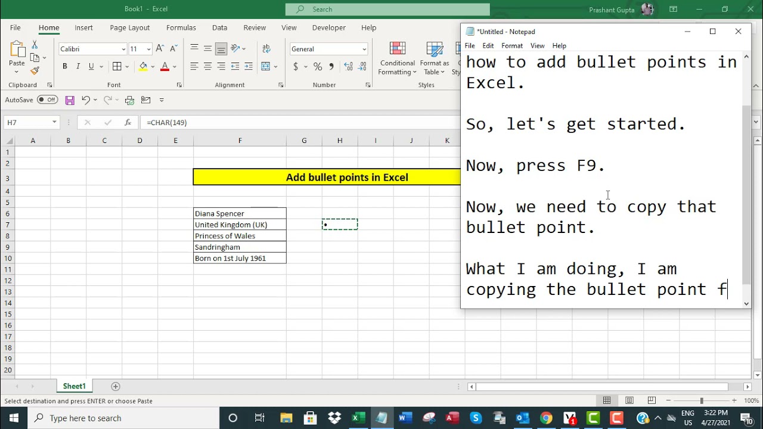Select the Add bullet points in Excel title cell

[x=327, y=177]
